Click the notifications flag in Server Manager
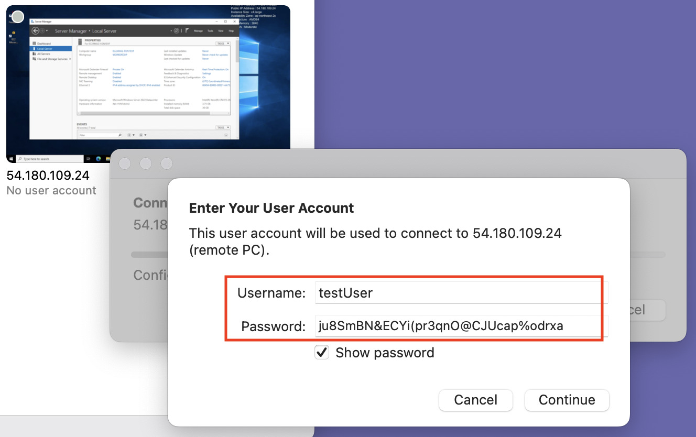The width and height of the screenshot is (696, 437). point(186,30)
